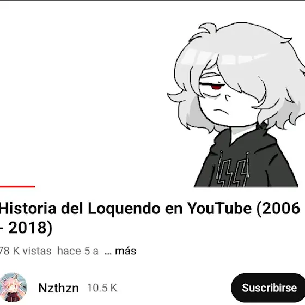Seek to end of red progress bar
Viewport: 305px width, 305px height.
click(x=34, y=186)
